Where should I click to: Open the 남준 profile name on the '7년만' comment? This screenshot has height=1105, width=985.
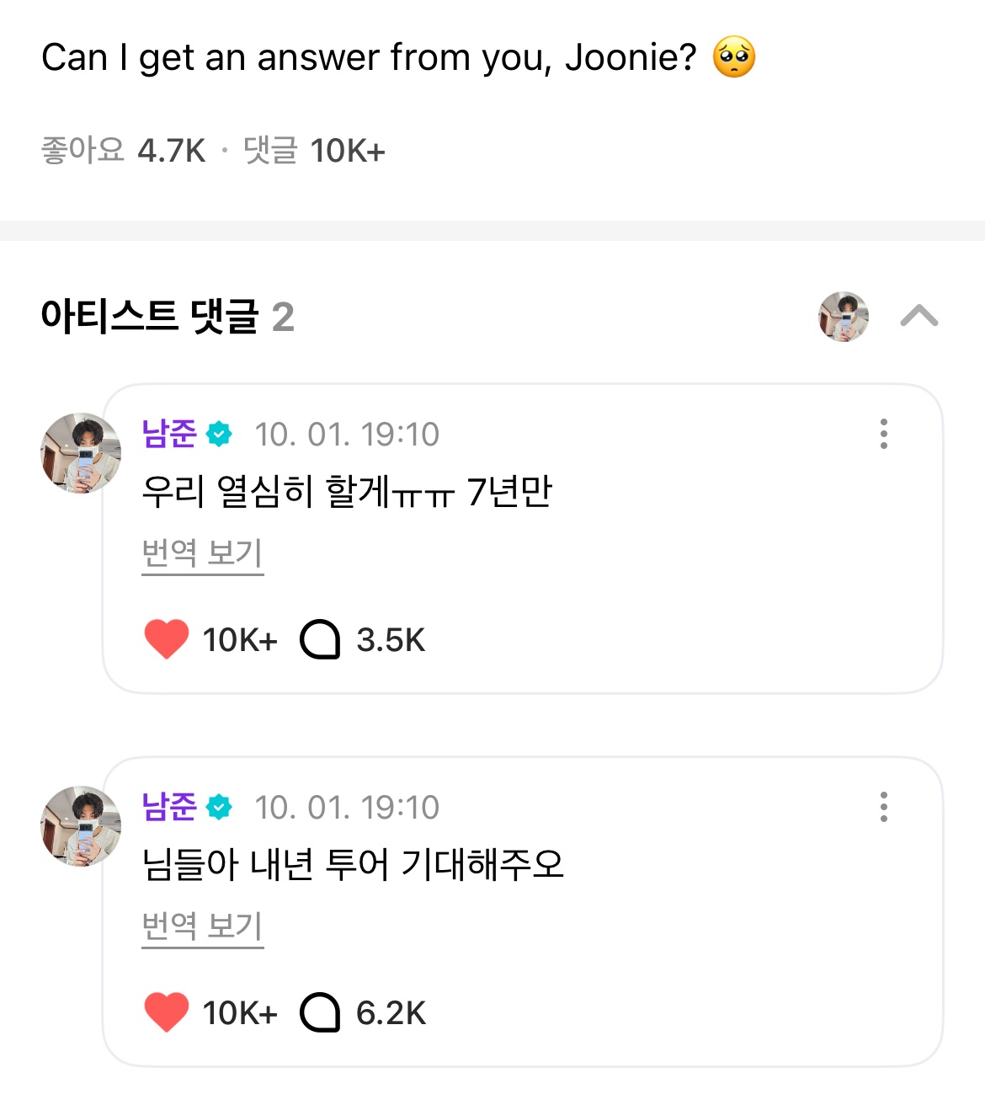pyautogui.click(x=169, y=434)
